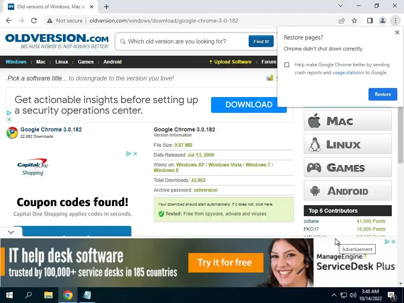Open File Explorer from taskbar
The width and height of the screenshot is (404, 303).
48,295
